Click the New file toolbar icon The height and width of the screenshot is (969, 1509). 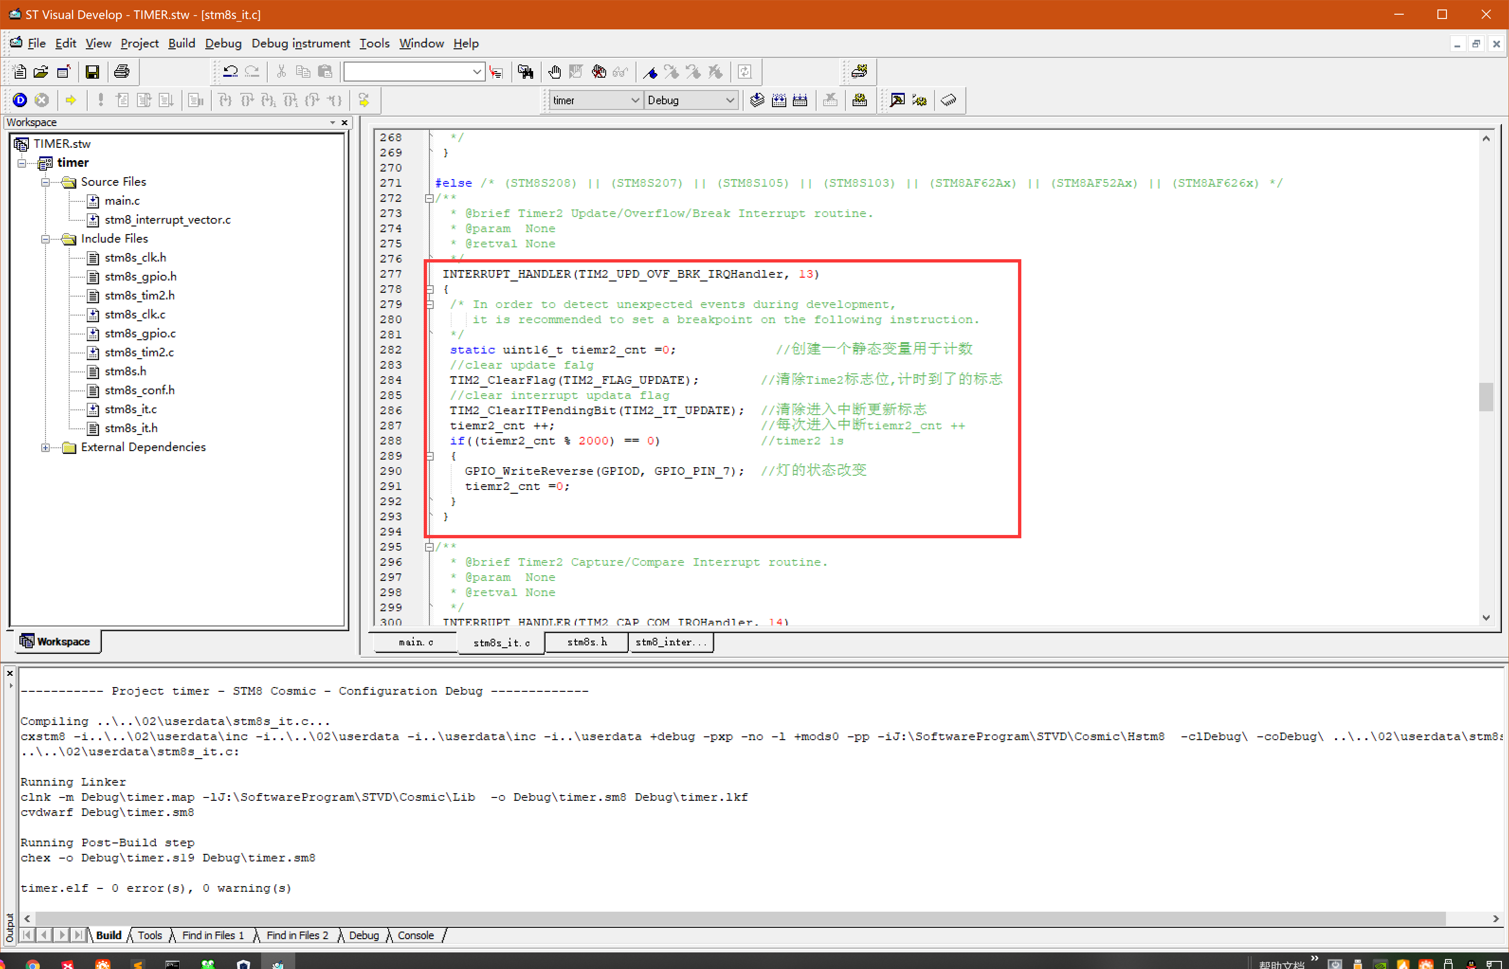point(19,72)
